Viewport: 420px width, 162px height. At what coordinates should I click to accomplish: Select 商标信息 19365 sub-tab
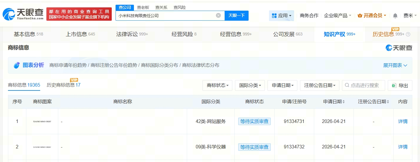coord(24,85)
